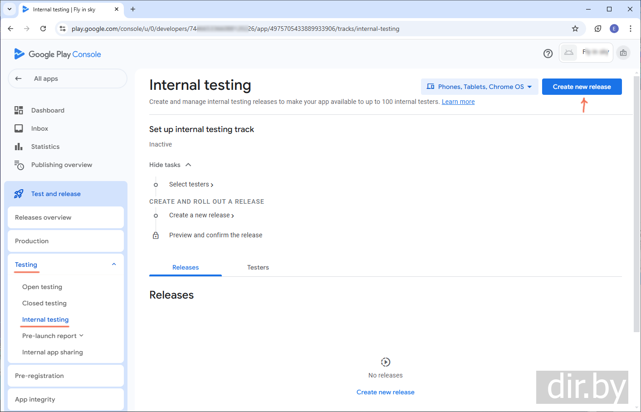The width and height of the screenshot is (641, 412).
Task: Click the browser address bar
Action: click(318, 29)
